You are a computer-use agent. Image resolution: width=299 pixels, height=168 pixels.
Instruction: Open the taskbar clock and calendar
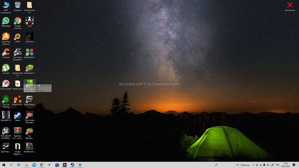pos(285,165)
